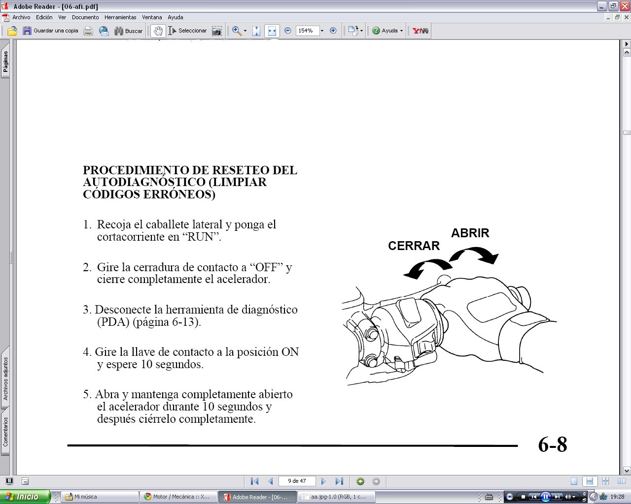Open the zoom percentage dropdown arrow
This screenshot has width=631, height=504.
(x=322, y=31)
